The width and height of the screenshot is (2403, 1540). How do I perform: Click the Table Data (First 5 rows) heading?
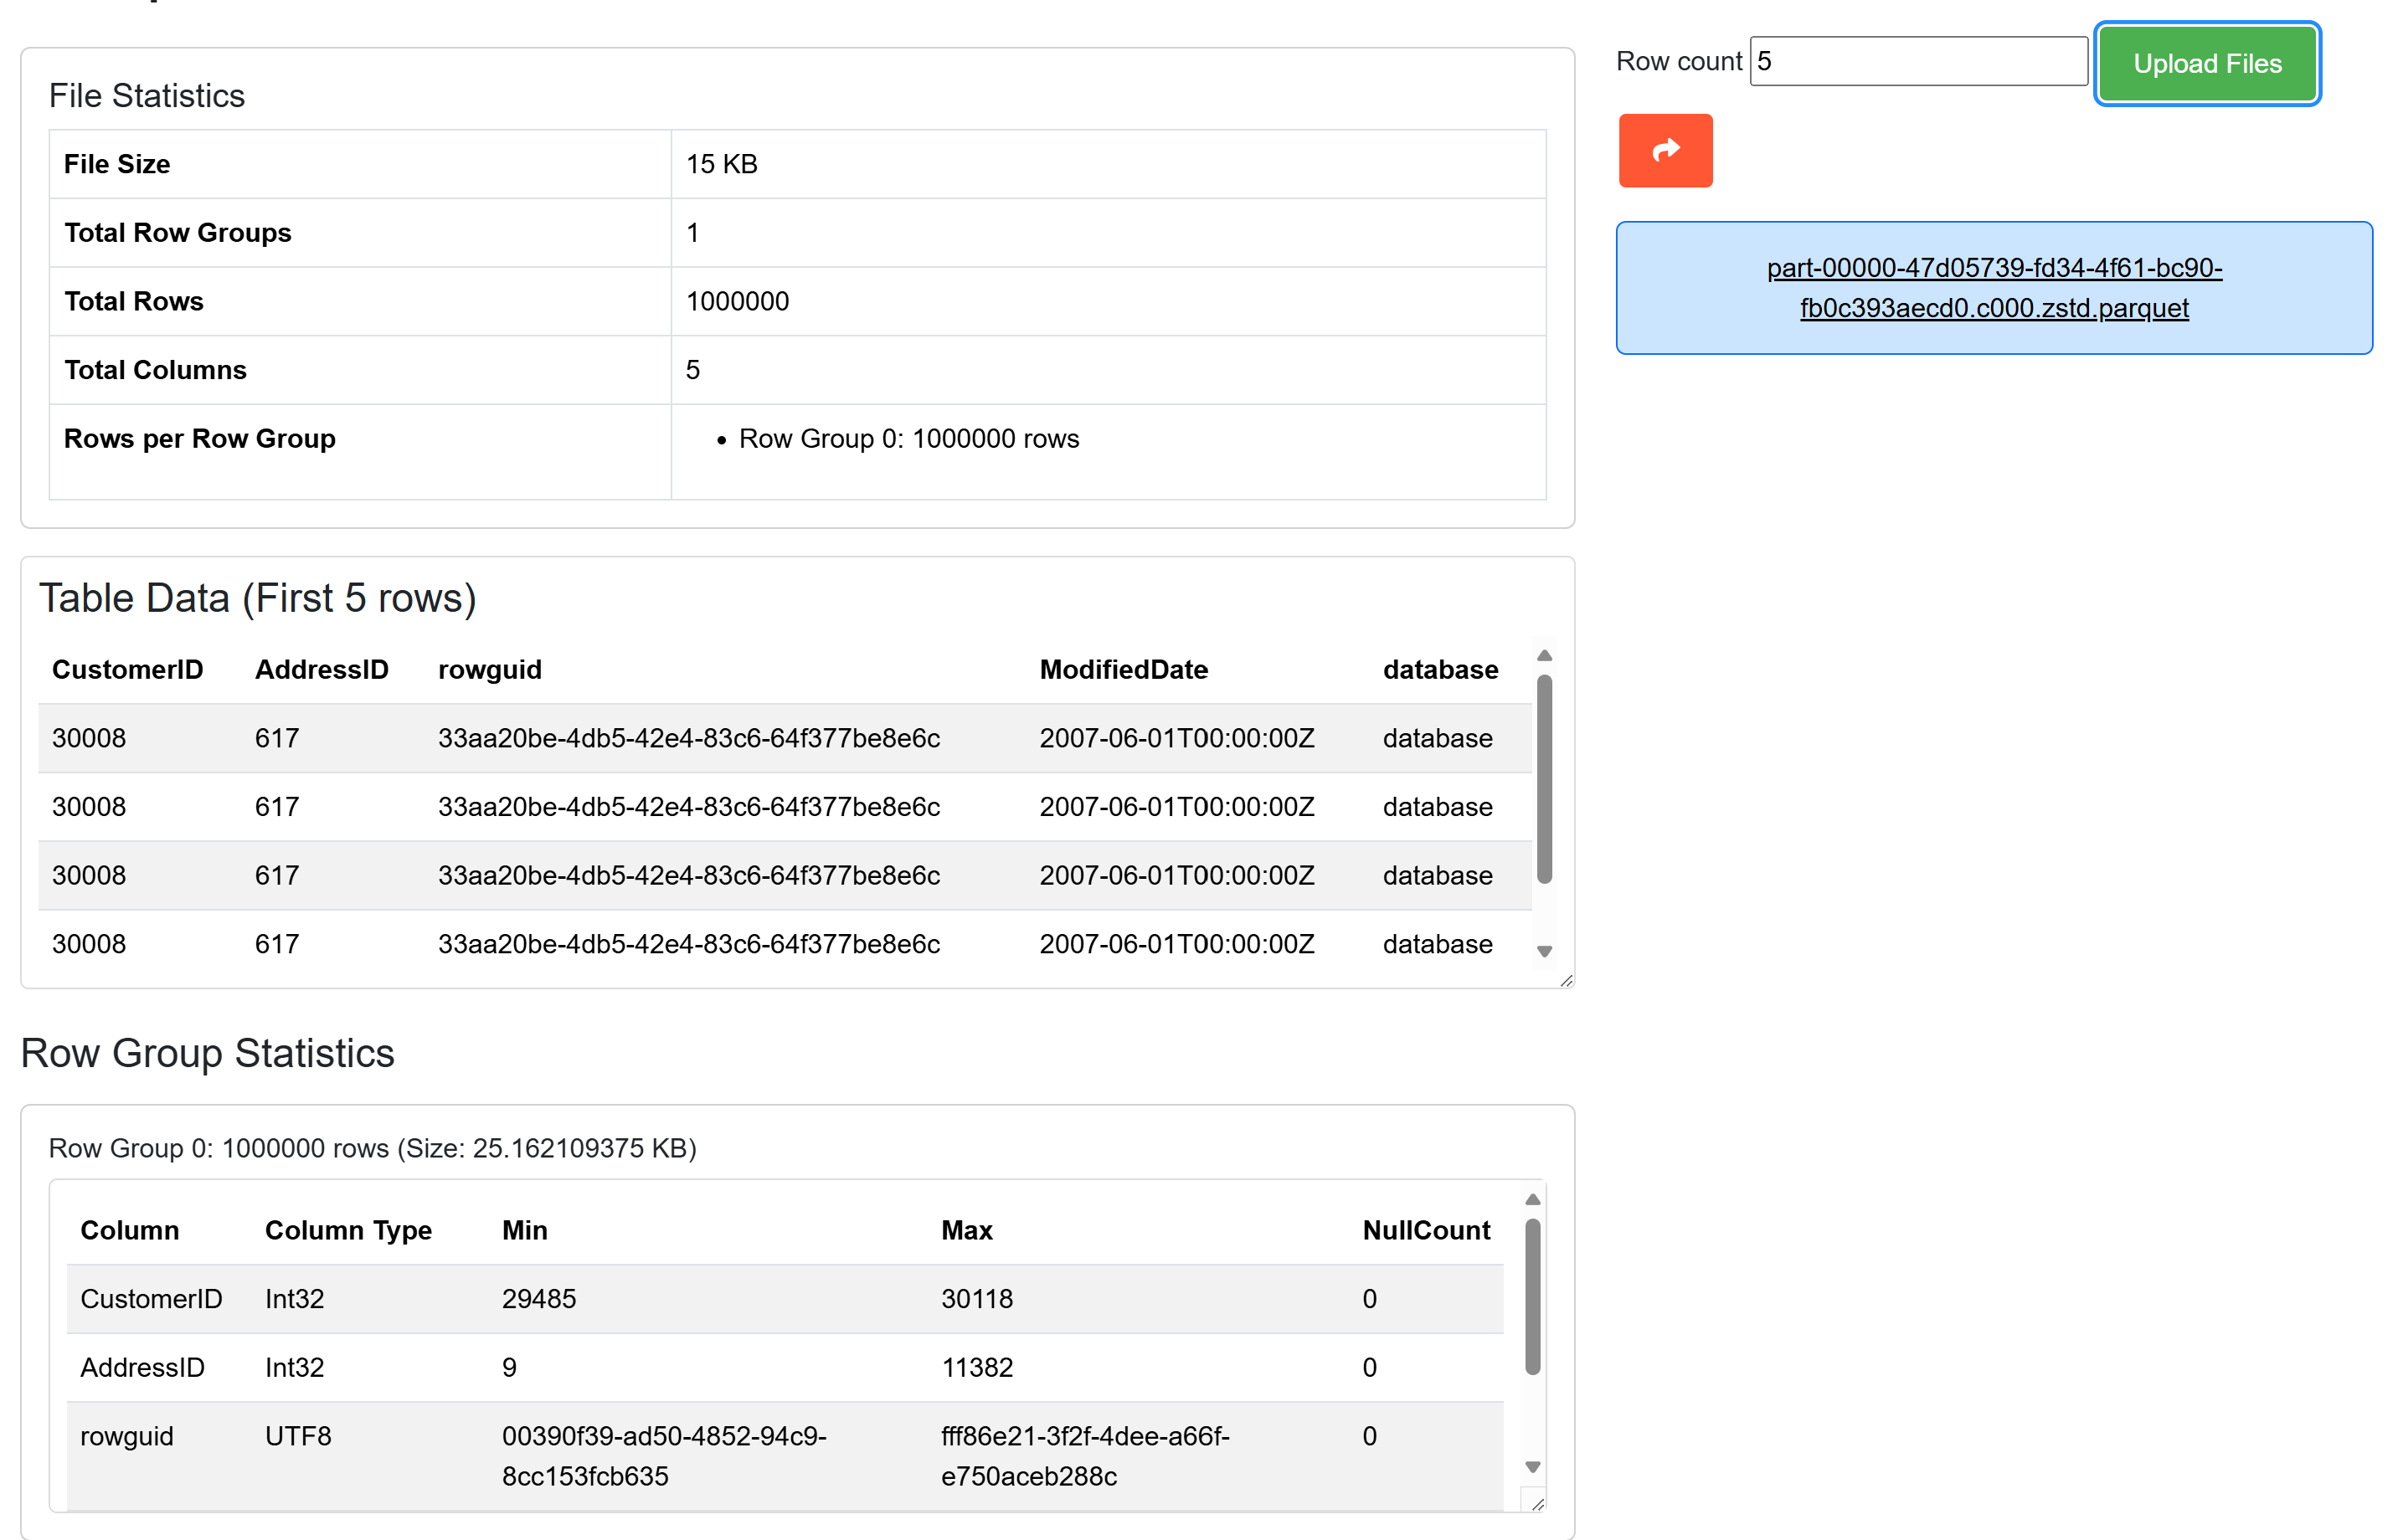click(x=257, y=598)
